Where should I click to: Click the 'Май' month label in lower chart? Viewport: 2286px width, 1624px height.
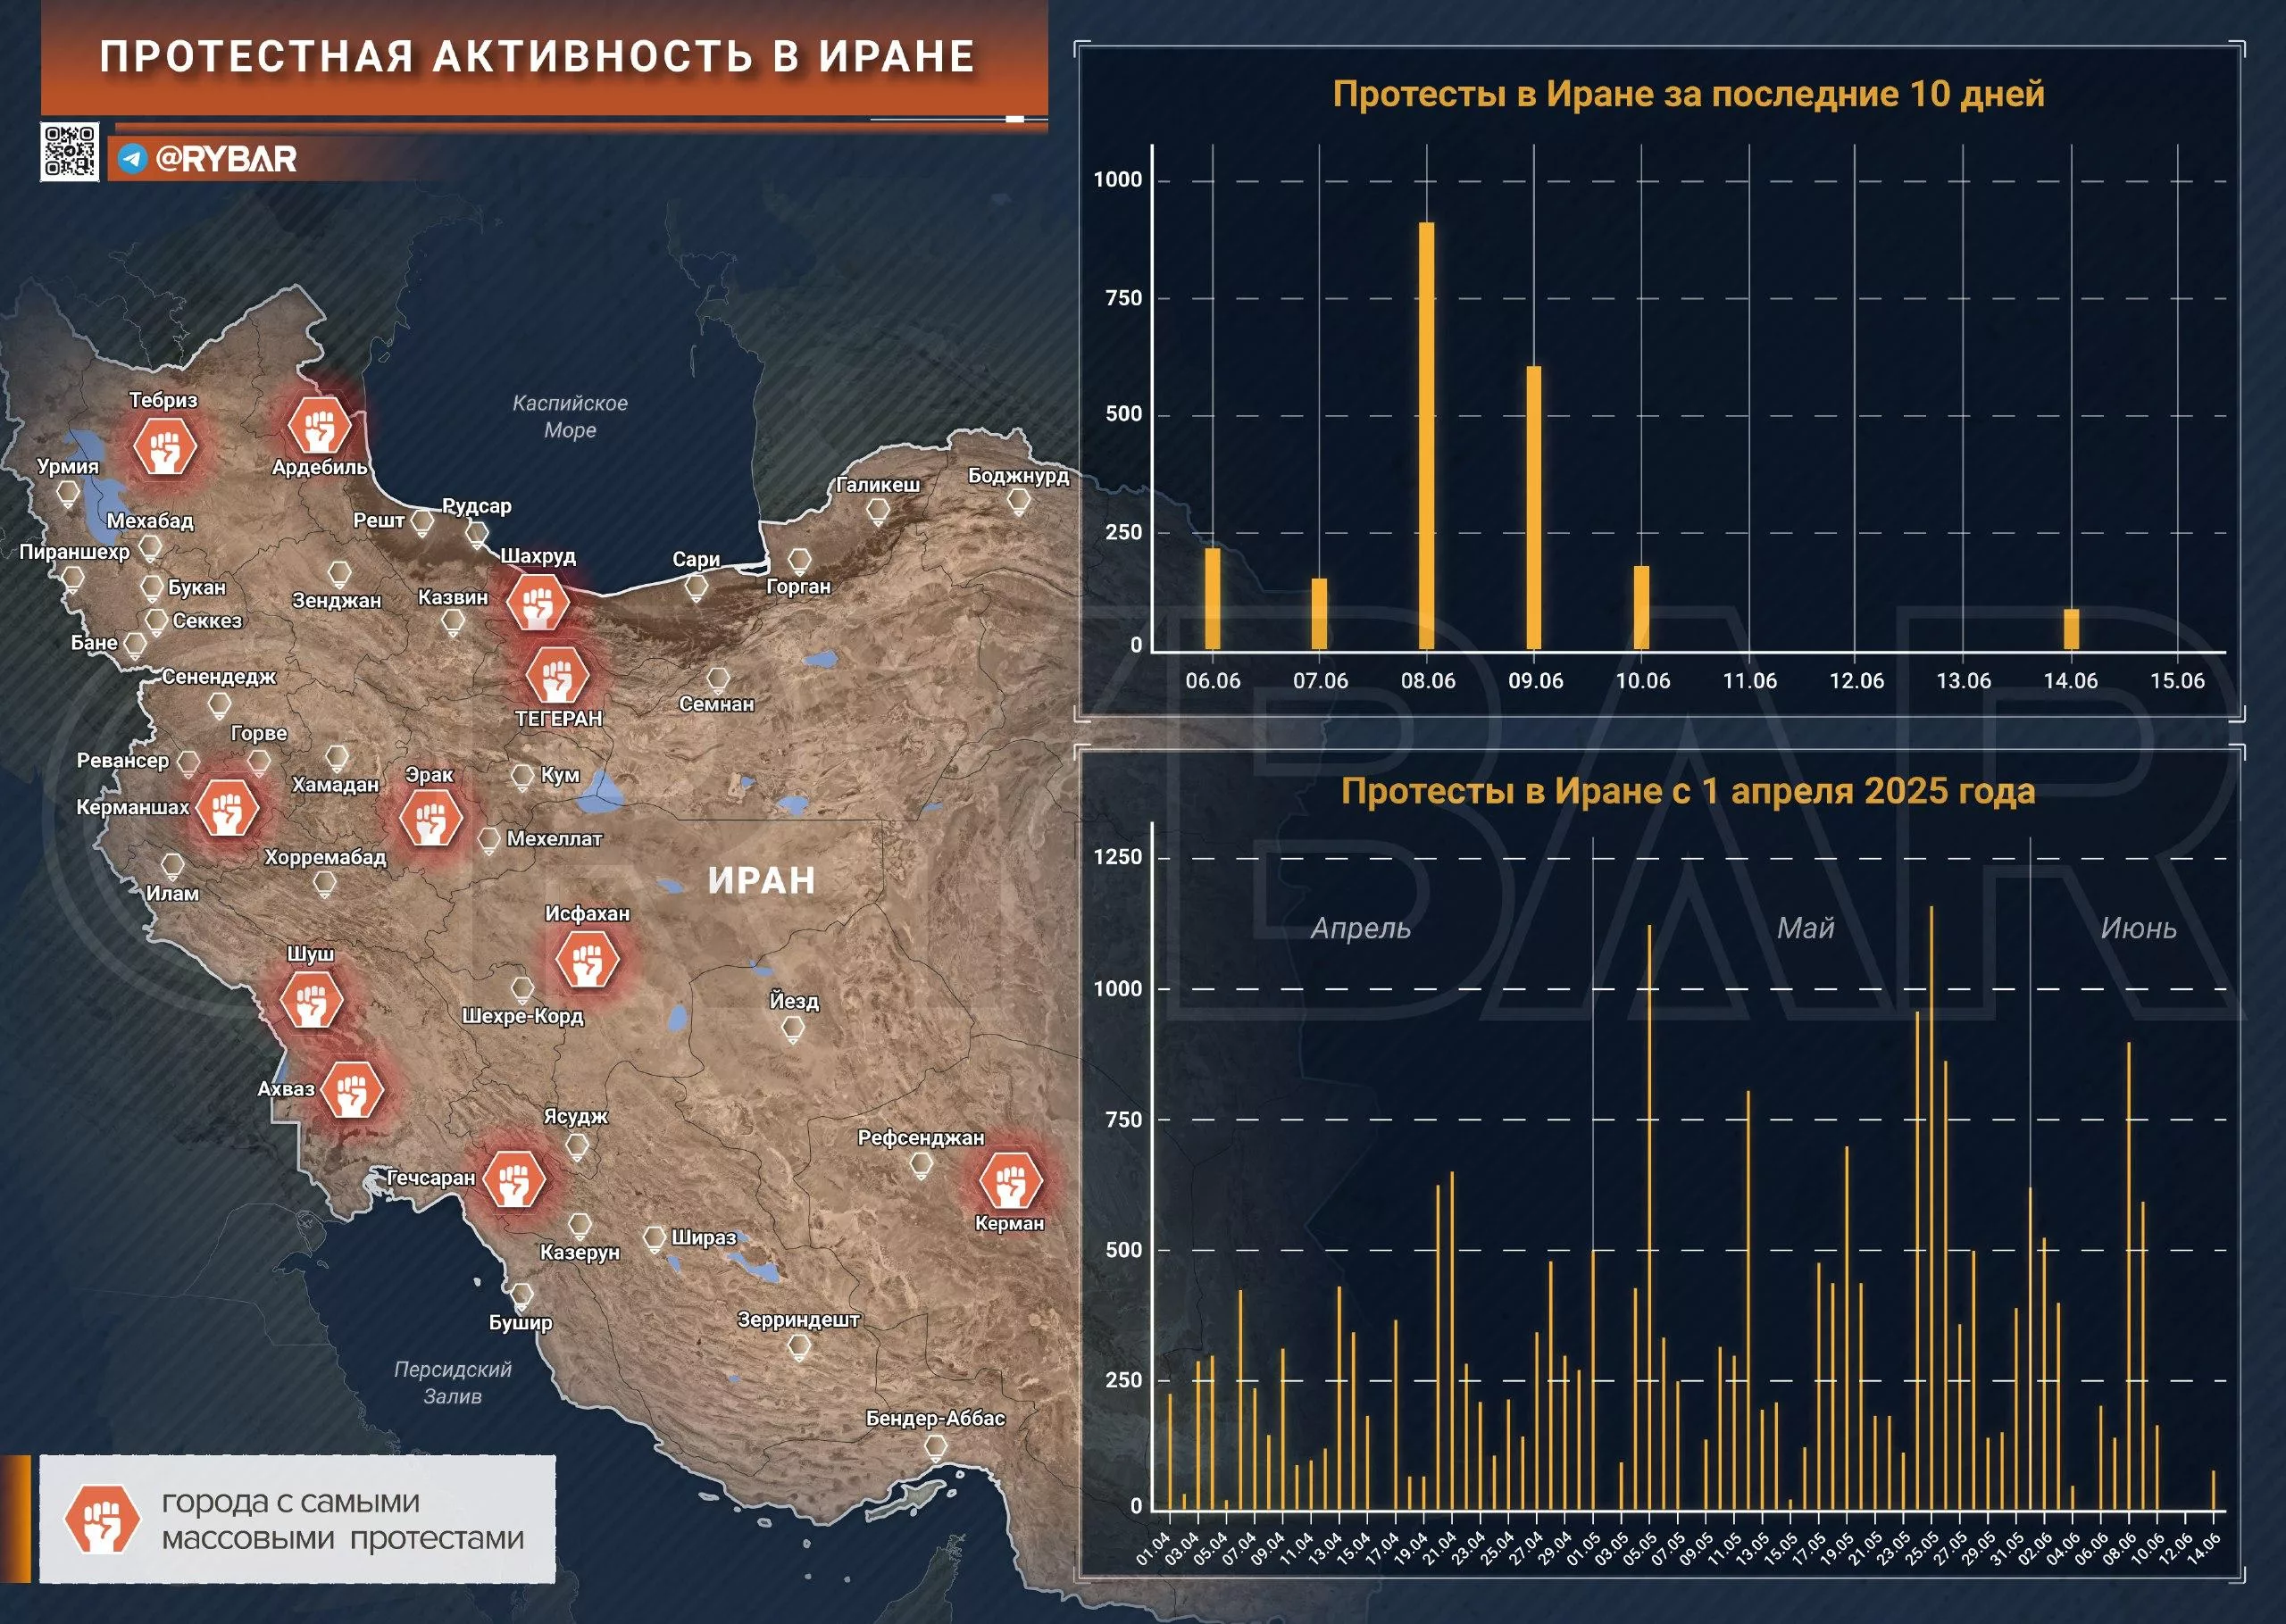pyautogui.click(x=1805, y=928)
